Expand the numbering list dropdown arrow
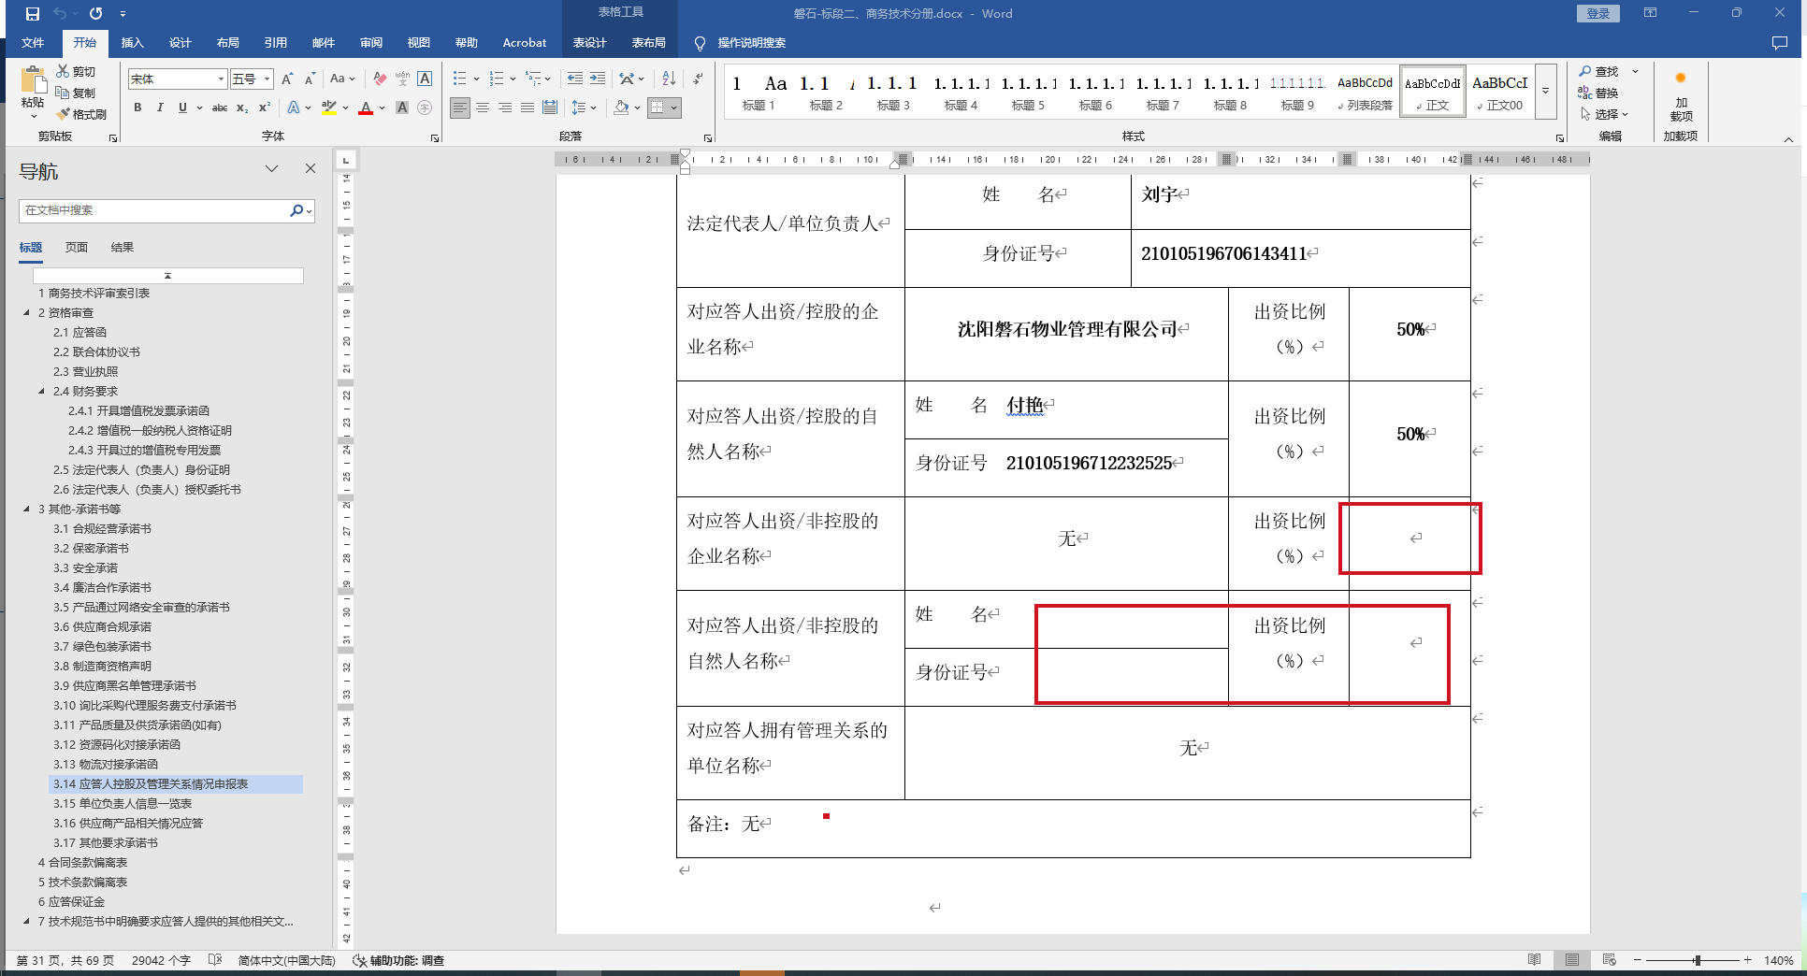 [x=513, y=79]
